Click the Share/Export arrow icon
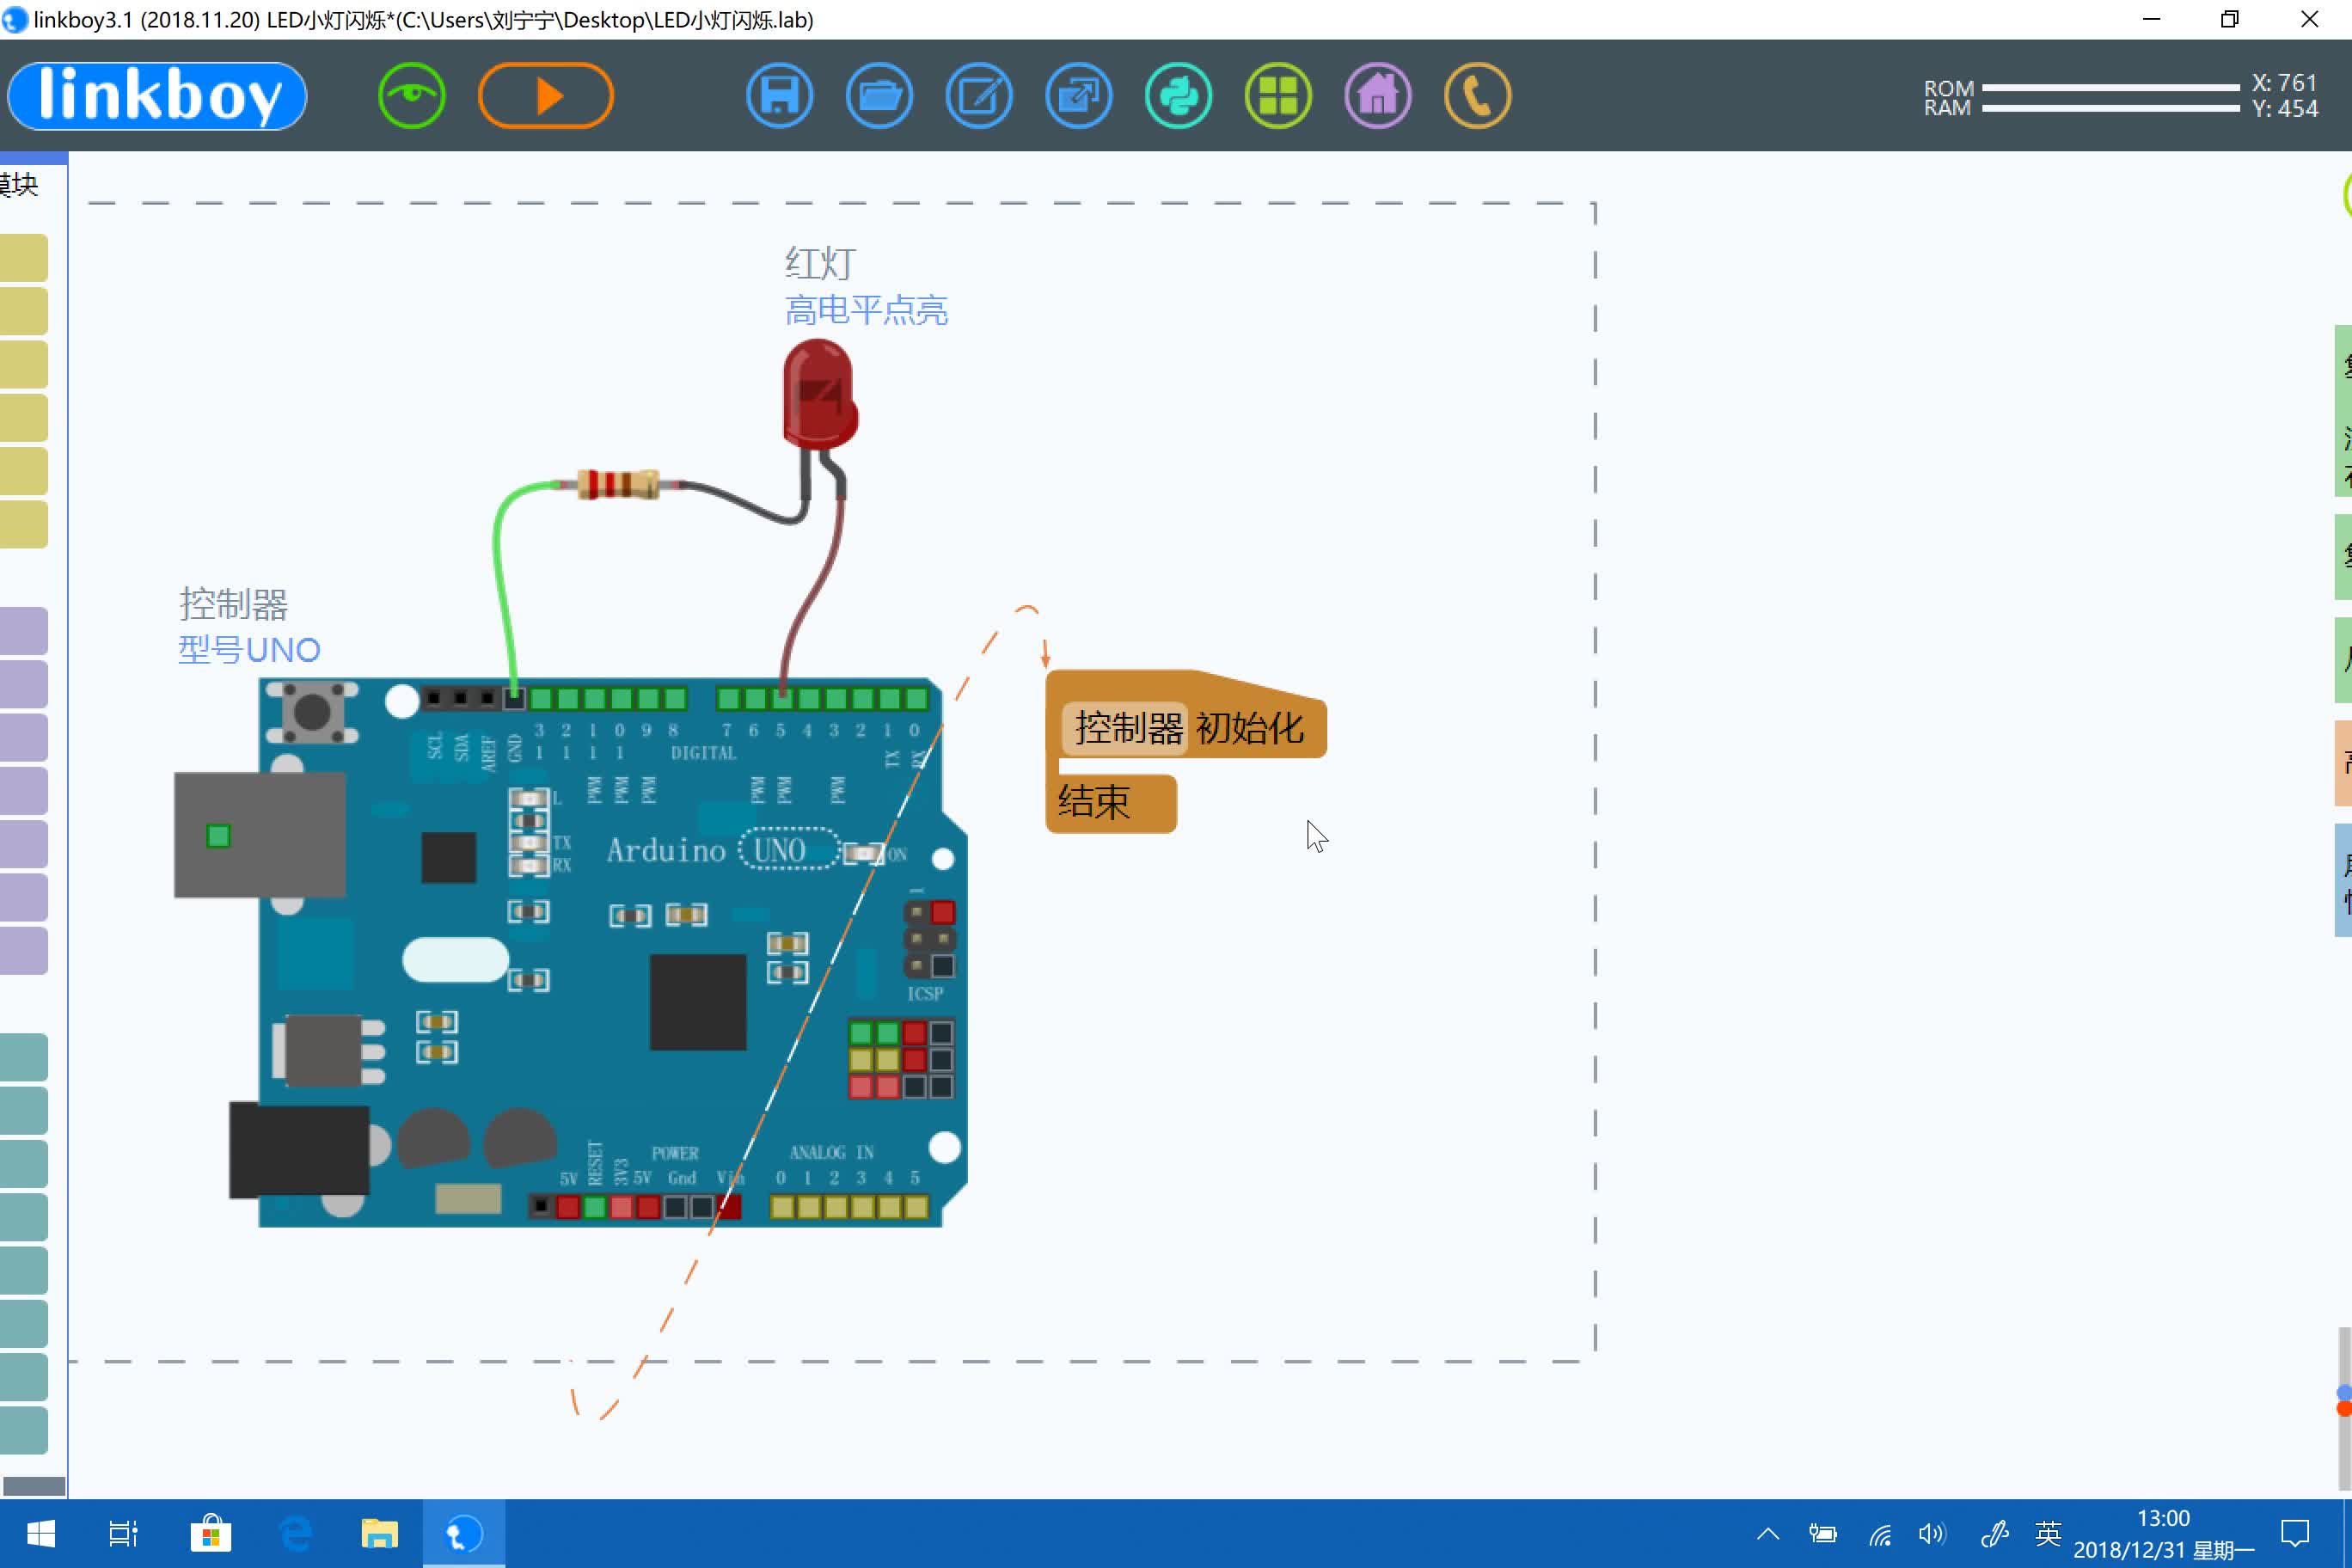The image size is (2352, 1568). [1080, 96]
